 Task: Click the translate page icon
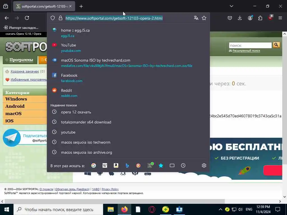[x=196, y=18]
